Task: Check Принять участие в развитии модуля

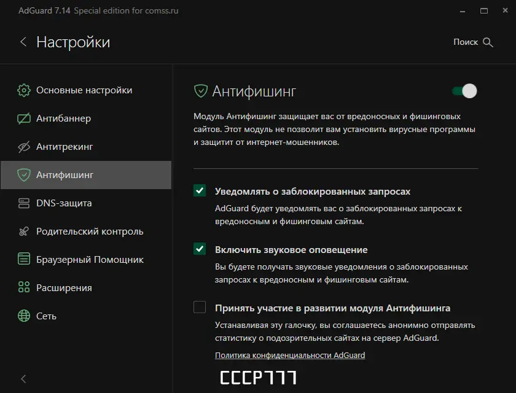Action: (200, 308)
